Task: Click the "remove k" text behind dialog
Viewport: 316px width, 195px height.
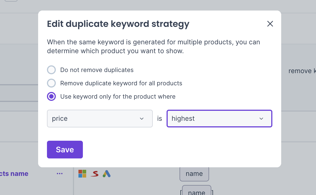Action: pyautogui.click(x=302, y=71)
